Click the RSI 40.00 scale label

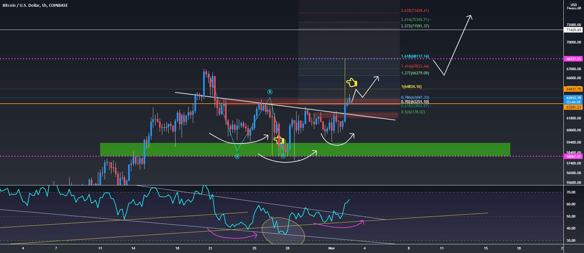pyautogui.click(x=571, y=228)
